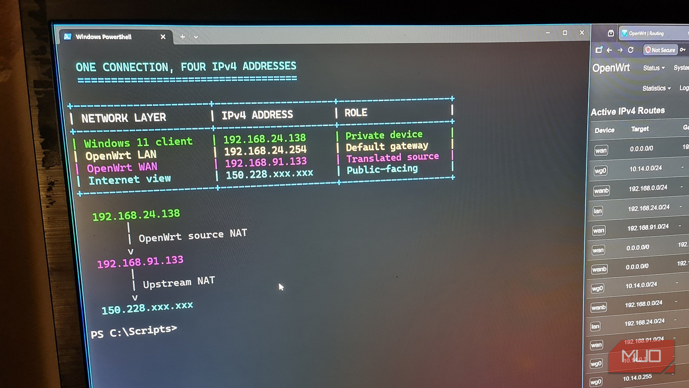Select the Windows PowerShell tab
The height and width of the screenshot is (388, 689).
point(116,37)
